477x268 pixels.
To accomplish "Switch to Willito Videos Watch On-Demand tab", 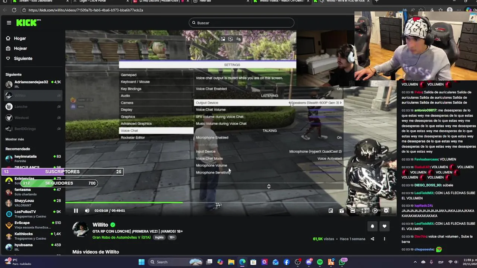I will 281,1.
